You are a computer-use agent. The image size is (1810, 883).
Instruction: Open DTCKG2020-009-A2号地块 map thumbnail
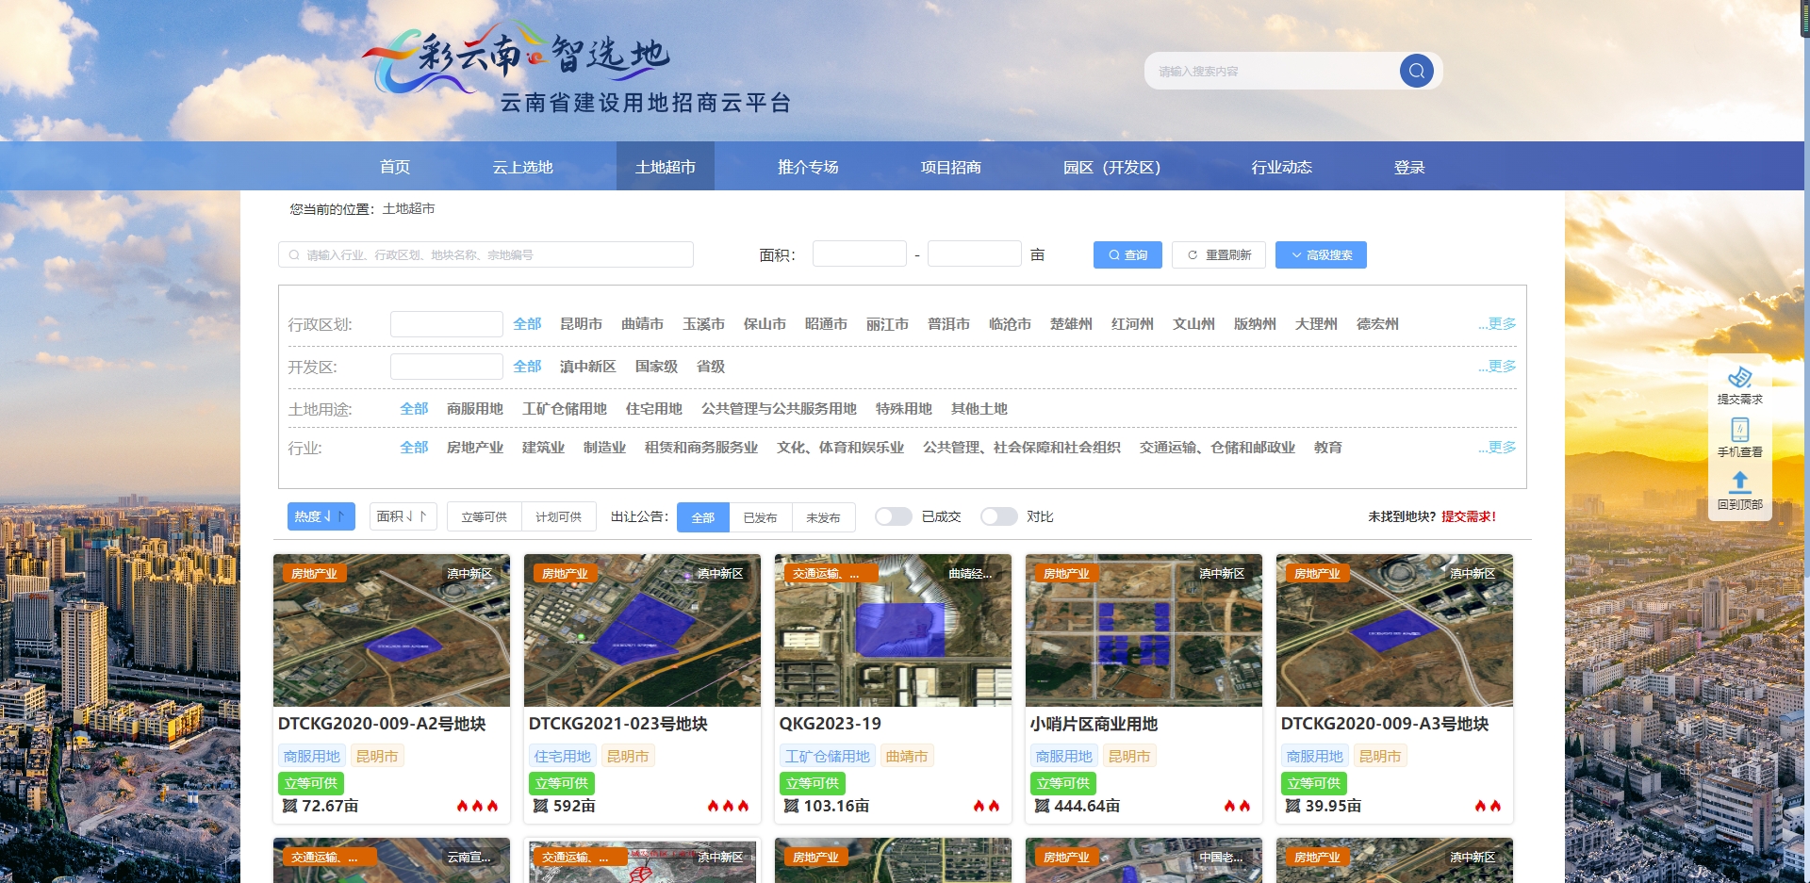(x=391, y=630)
